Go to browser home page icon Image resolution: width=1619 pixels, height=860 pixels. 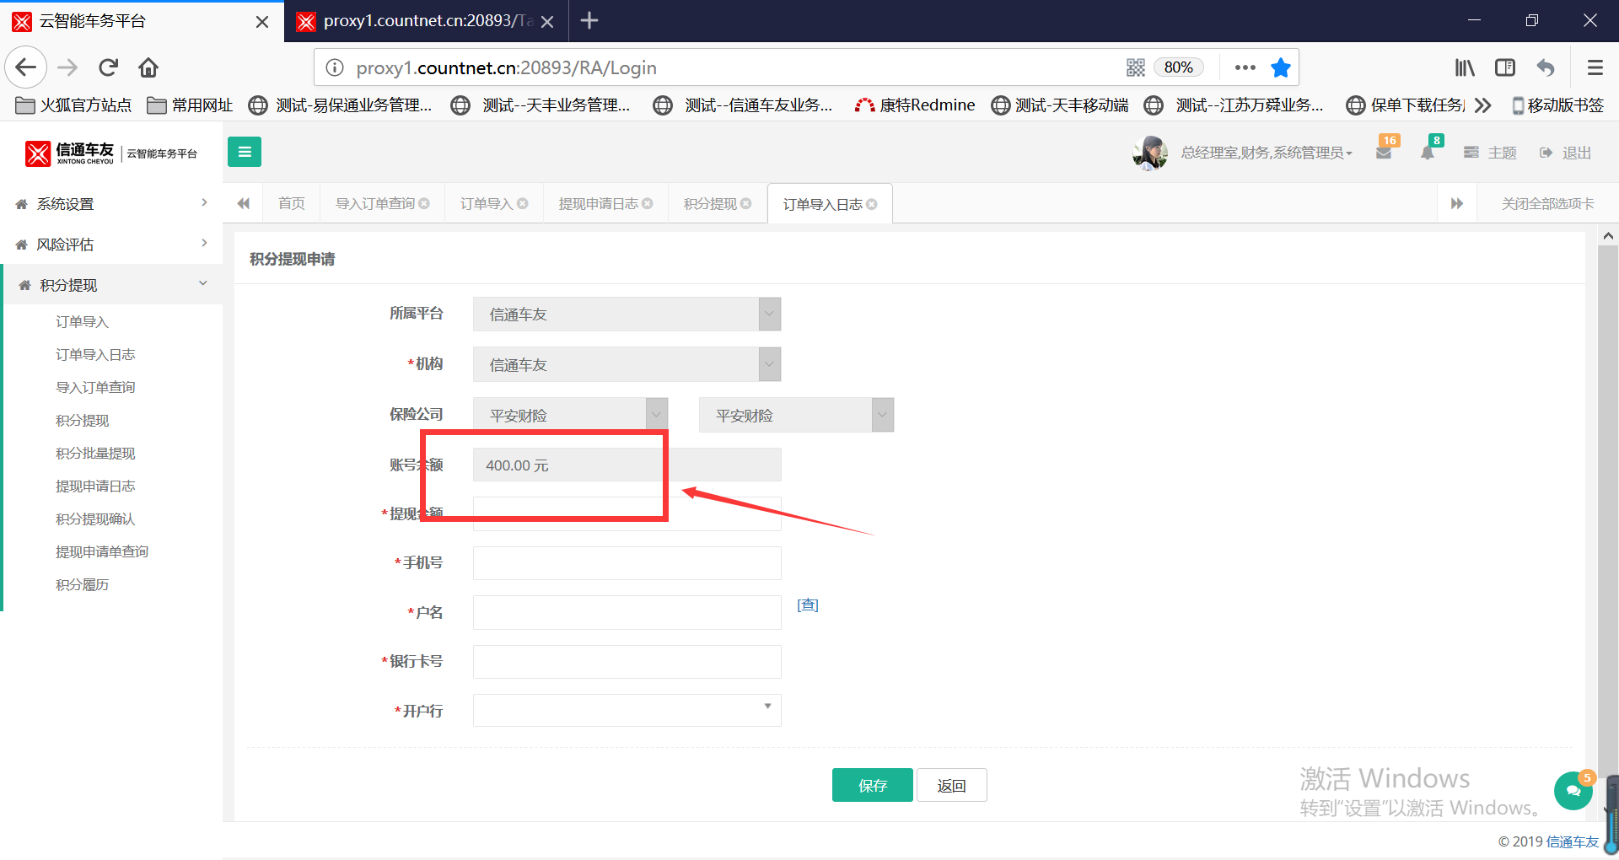pyautogui.click(x=148, y=67)
